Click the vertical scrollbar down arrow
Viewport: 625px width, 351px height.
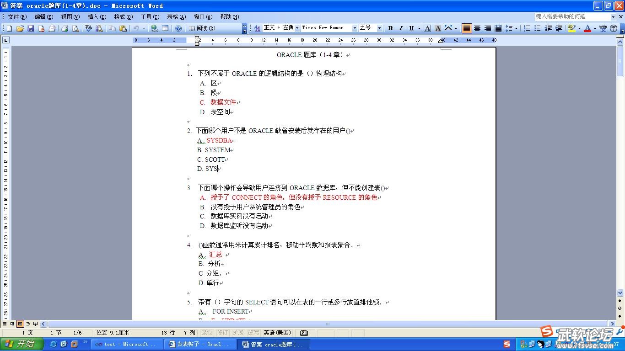(x=620, y=292)
